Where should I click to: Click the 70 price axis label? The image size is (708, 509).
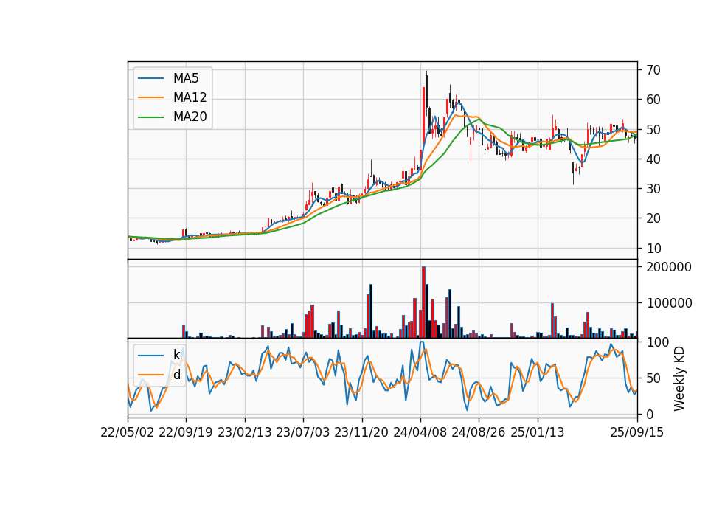click(653, 70)
